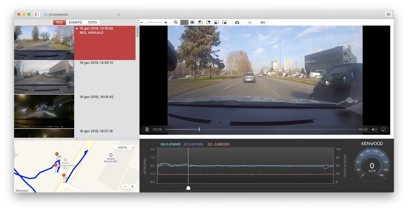This screenshot has width=408, height=211.
Task: Click the AirPlay screen icon in player
Action: (x=383, y=129)
